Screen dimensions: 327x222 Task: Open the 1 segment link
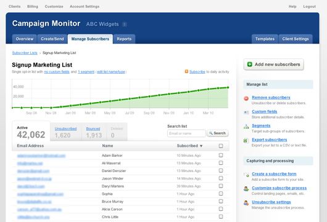pos(86,72)
